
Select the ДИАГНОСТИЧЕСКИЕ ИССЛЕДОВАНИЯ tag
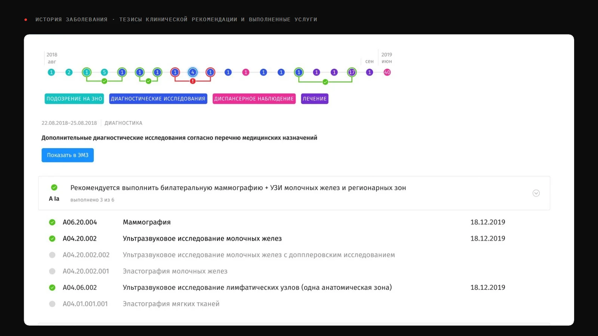tap(158, 99)
